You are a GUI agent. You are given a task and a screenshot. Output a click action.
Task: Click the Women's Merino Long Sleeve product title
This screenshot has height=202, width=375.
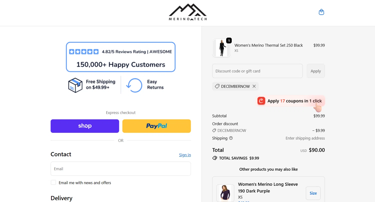tap(268, 187)
